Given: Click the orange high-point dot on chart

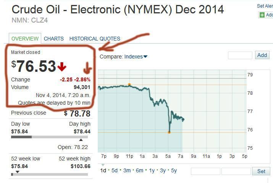Looking at the screenshot, I should [129, 84].
